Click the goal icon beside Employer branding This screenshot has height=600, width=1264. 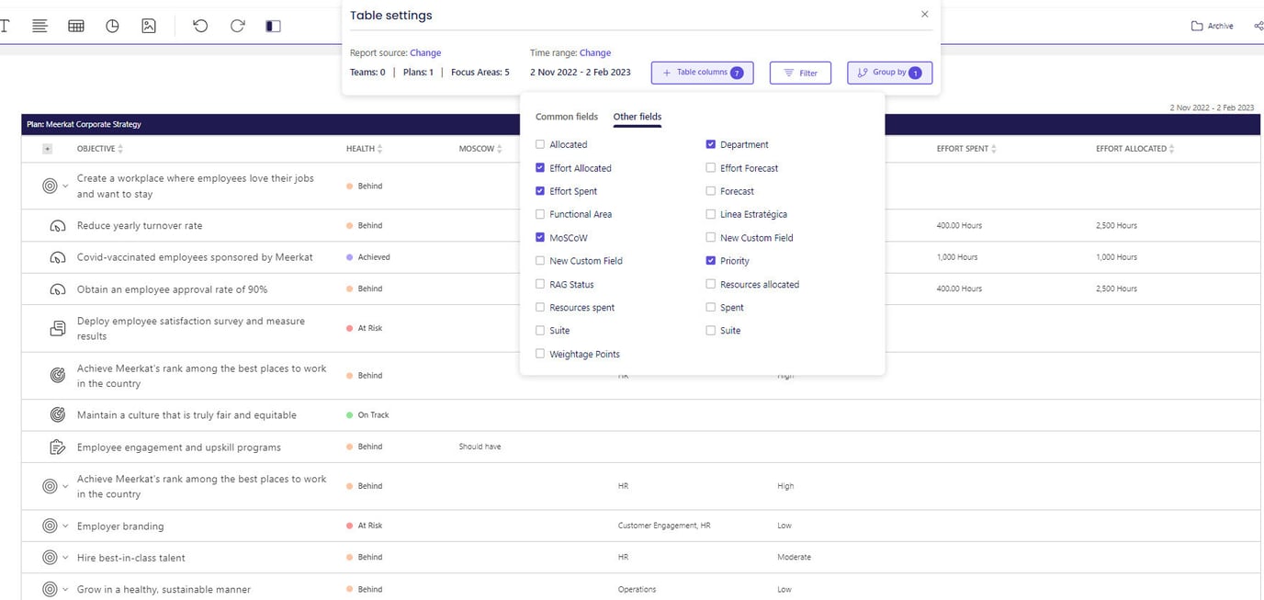50,526
